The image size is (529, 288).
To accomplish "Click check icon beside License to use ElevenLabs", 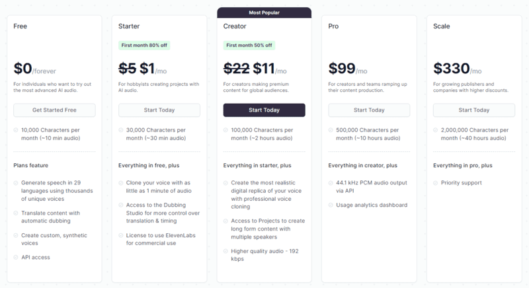I will pyautogui.click(x=121, y=235).
